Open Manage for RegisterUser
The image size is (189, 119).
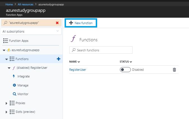click(x=23, y=85)
